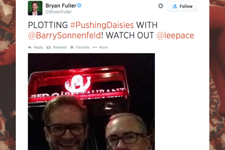Follow Bryan Fuller via Follow text
The width and height of the screenshot is (225, 150).
pyautogui.click(x=186, y=6)
